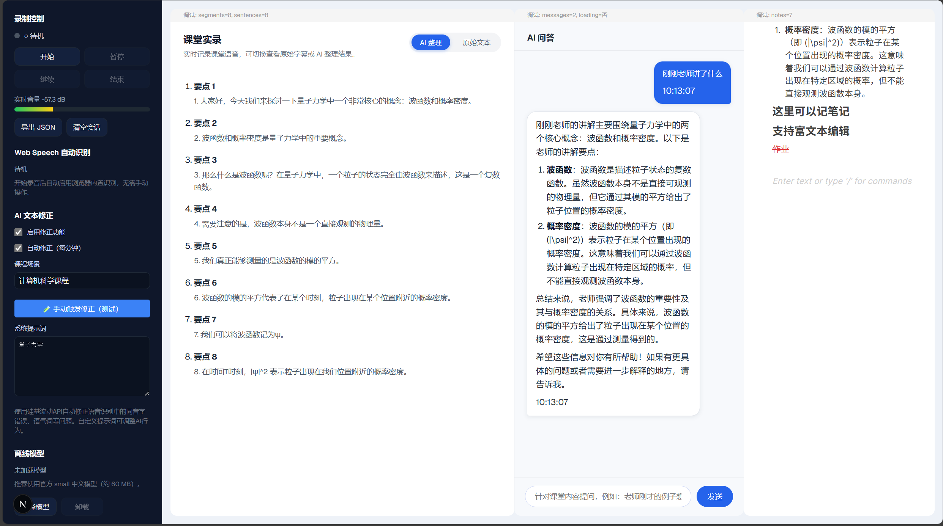Click the 清空会话 button
The image size is (943, 526).
tap(87, 127)
